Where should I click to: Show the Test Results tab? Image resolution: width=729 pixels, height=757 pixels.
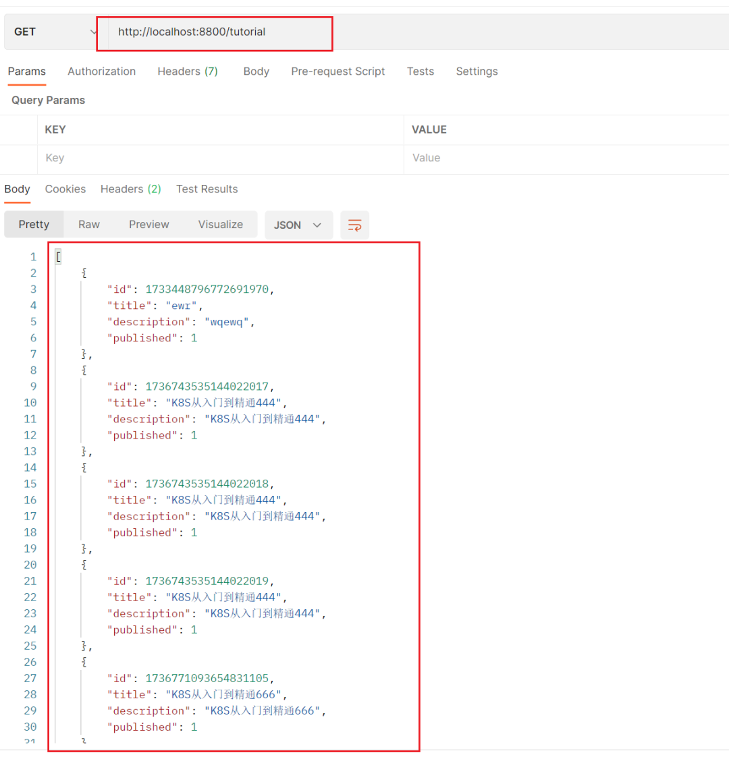[207, 189]
